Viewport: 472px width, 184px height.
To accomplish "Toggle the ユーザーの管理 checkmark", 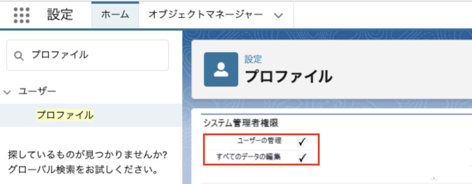I will point(302,141).
